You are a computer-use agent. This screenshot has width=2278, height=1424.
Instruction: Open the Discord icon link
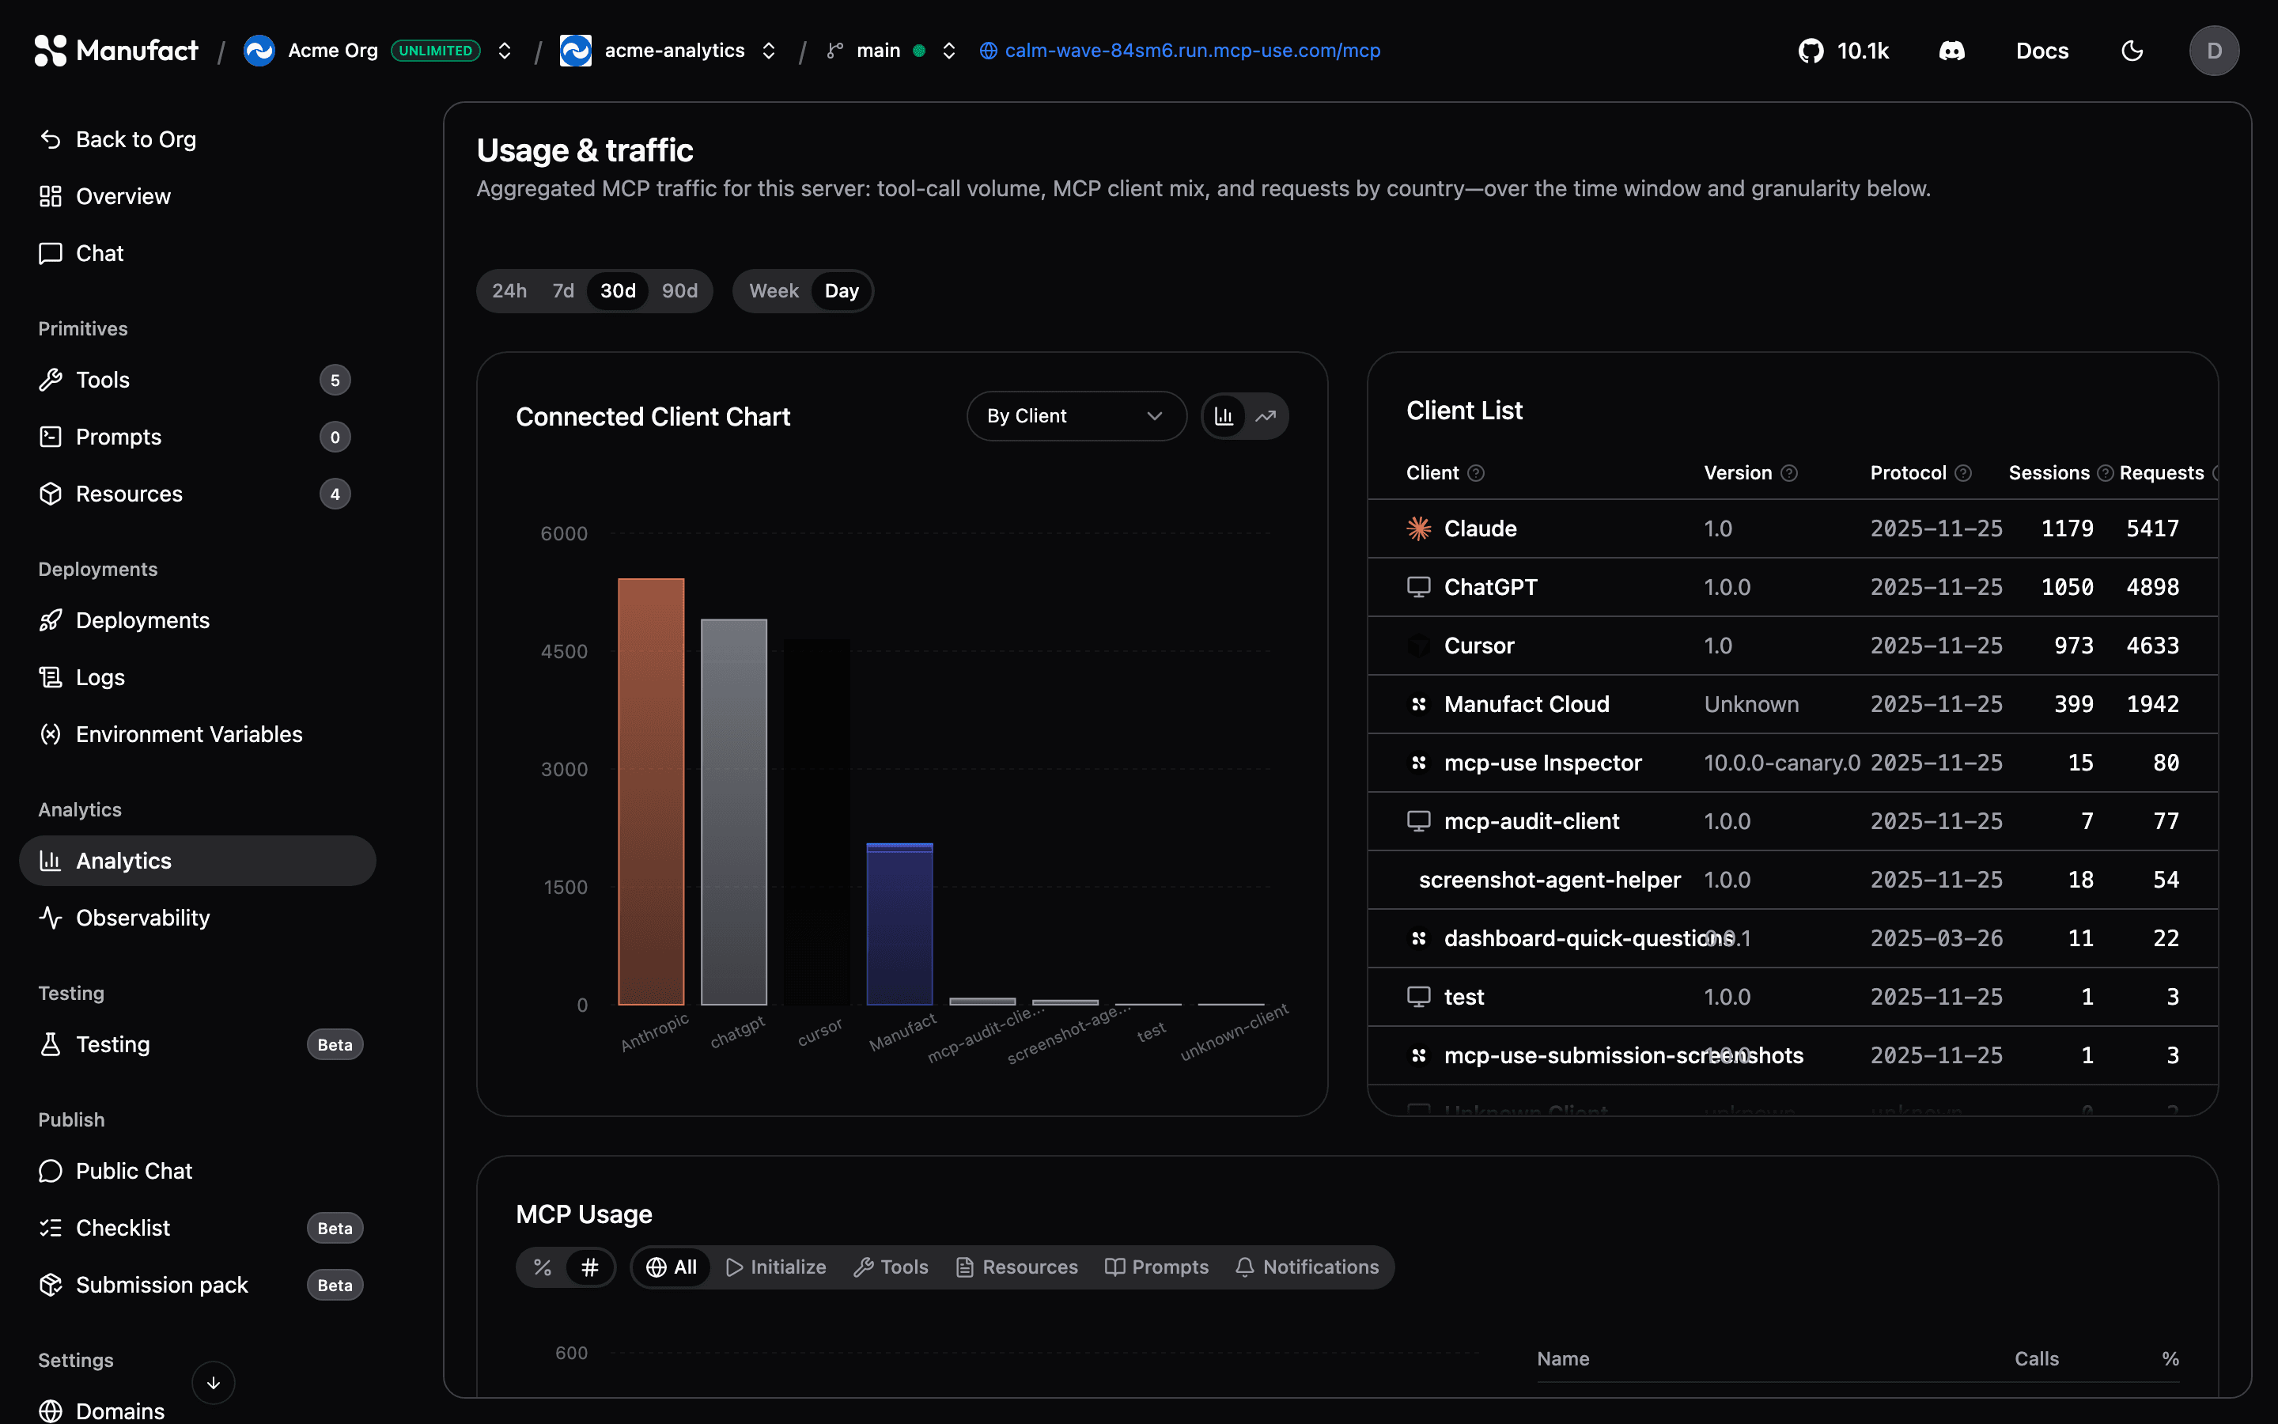tap(1951, 51)
